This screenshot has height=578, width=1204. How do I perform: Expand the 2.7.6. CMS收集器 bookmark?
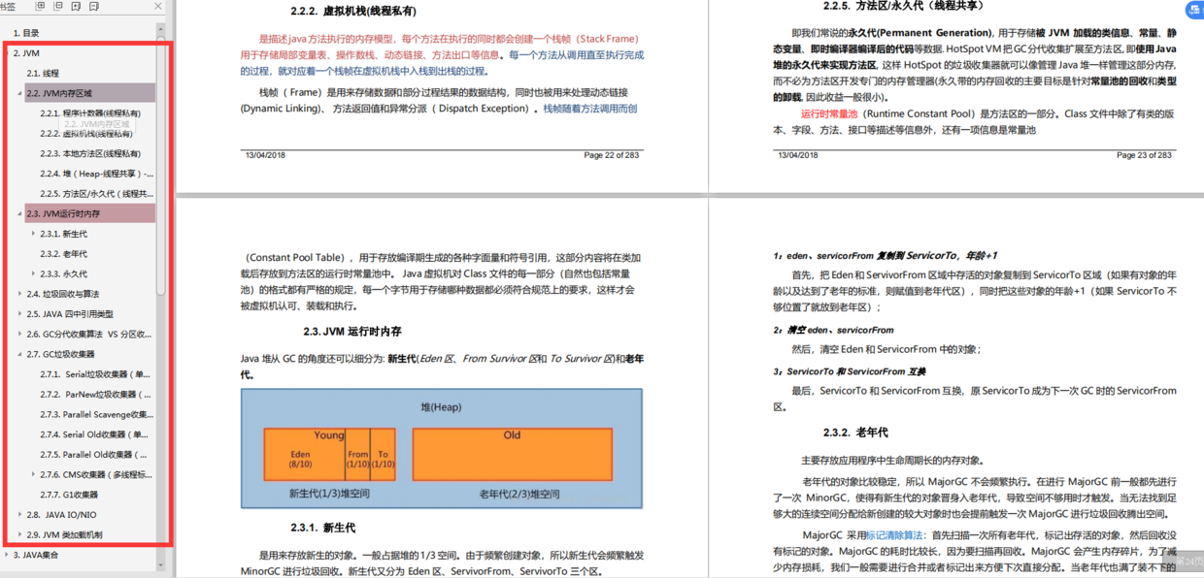pyautogui.click(x=33, y=474)
